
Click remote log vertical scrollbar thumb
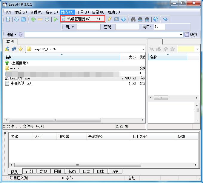tap(197, 110)
